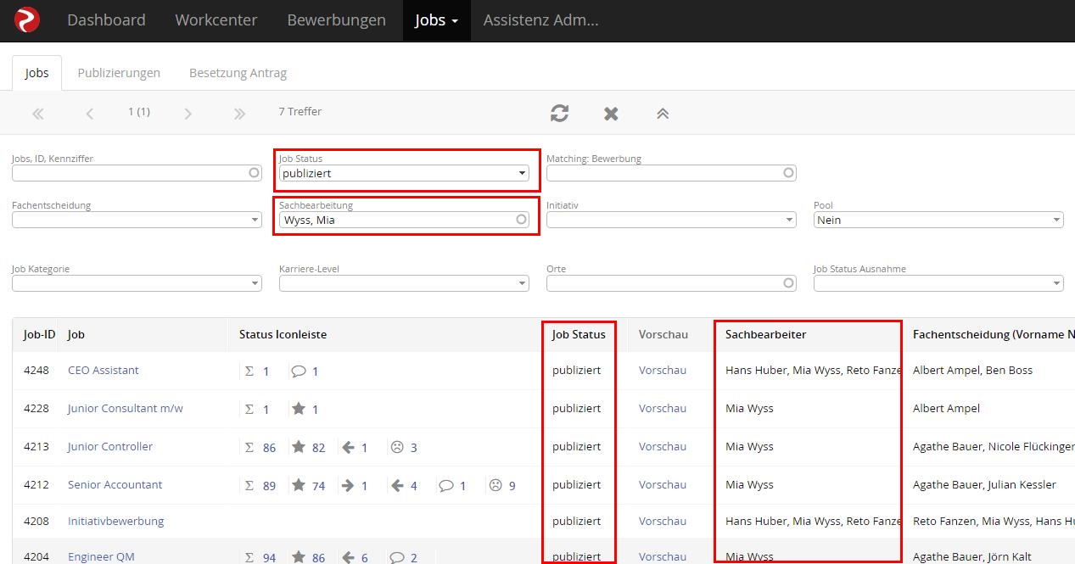
Task: Click sad face icon in Junior Controller row
Action: coord(397,447)
